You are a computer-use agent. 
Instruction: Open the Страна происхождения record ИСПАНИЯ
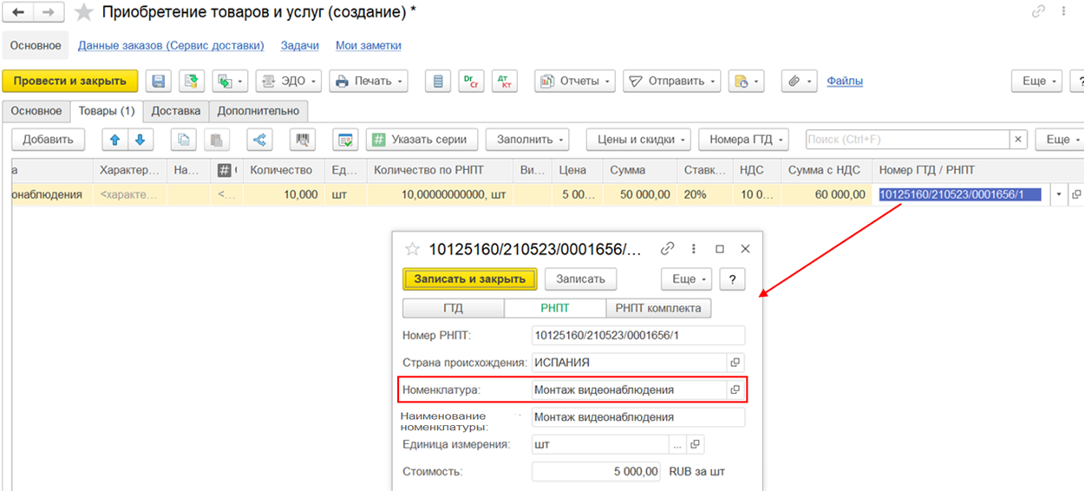[x=735, y=363]
